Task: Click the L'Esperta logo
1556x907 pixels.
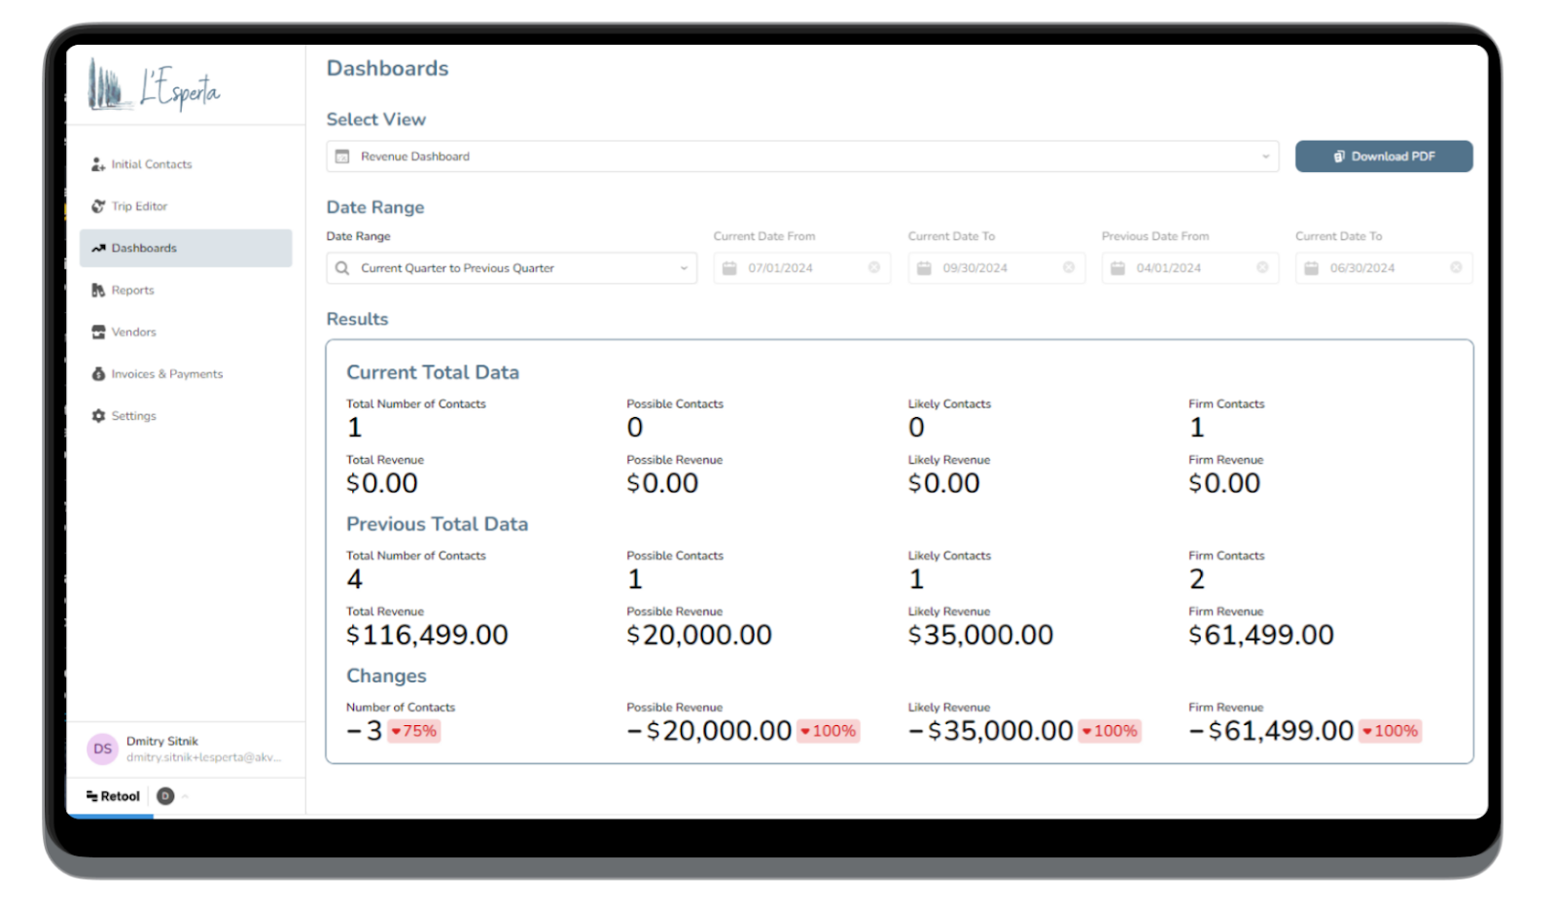Action: pyautogui.click(x=154, y=86)
